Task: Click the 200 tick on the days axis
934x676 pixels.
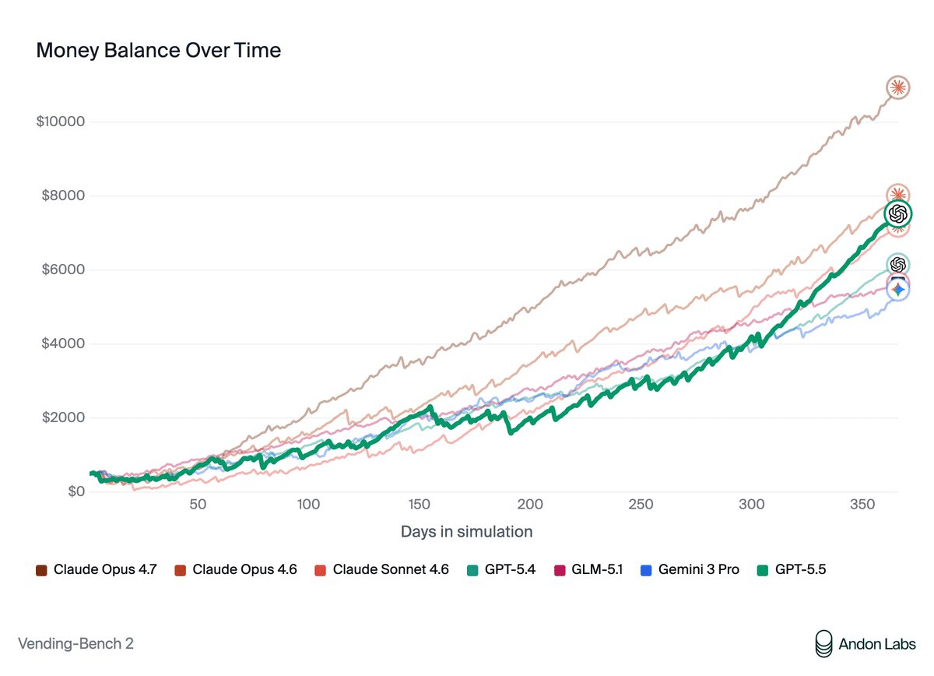Action: pos(531,504)
